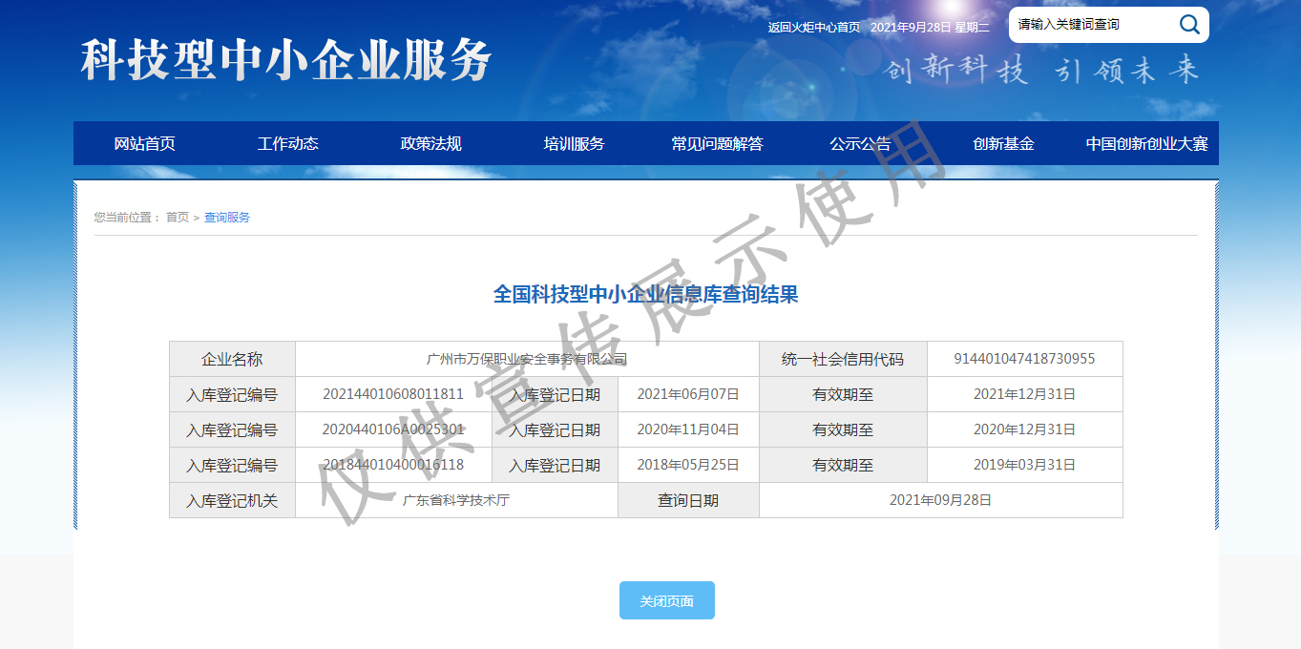Open the 工作动态 menu item
This screenshot has width=1301, height=649.
tap(287, 143)
